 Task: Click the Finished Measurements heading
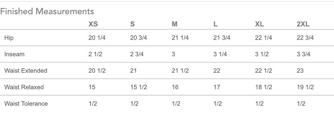[47, 11]
